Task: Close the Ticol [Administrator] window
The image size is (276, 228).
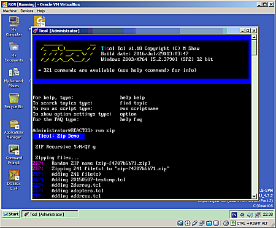Action: coord(254,31)
